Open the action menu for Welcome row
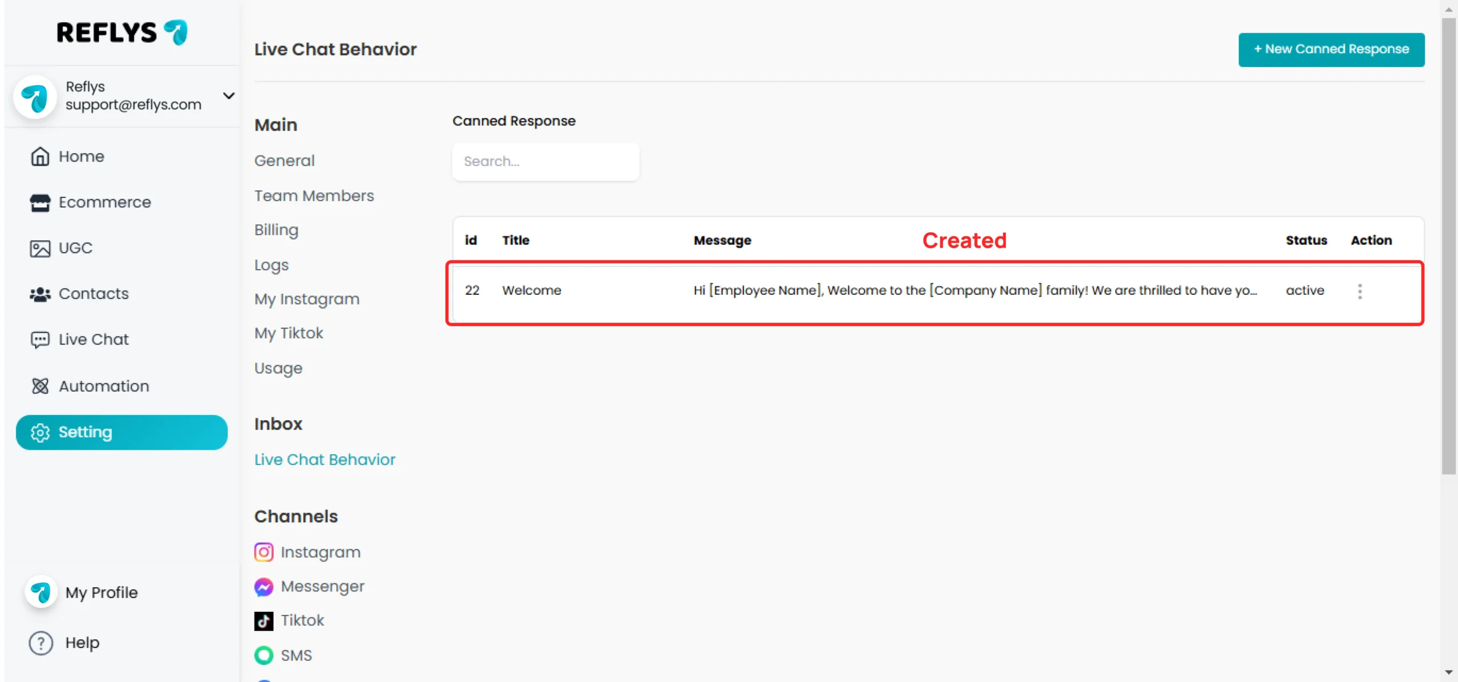The width and height of the screenshot is (1458, 682). [x=1360, y=291]
